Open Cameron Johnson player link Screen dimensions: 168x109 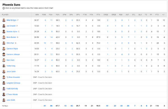click(x=13, y=54)
